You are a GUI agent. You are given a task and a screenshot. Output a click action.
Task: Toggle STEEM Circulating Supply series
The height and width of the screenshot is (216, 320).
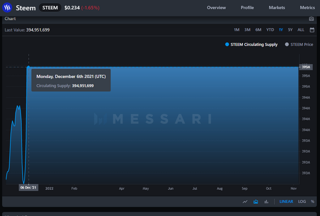[251, 44]
